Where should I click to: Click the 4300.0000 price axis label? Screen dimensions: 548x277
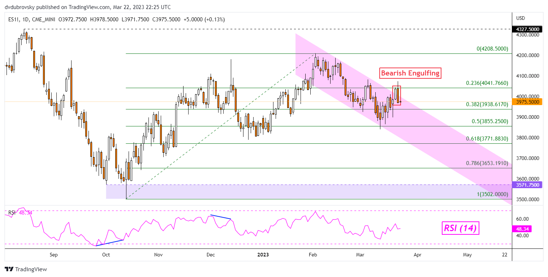click(528, 35)
